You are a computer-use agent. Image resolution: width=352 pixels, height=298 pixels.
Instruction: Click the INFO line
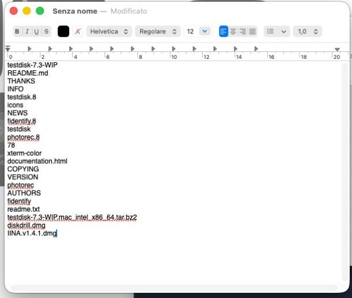(16, 89)
